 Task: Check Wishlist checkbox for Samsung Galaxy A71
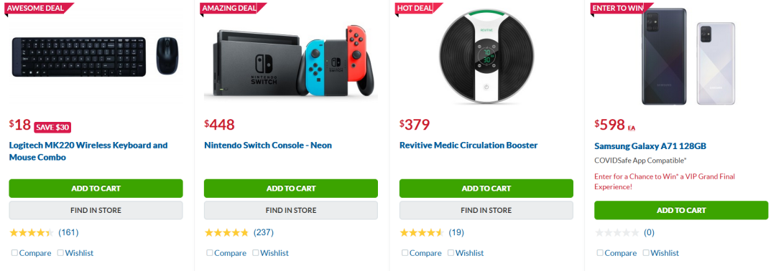point(646,253)
